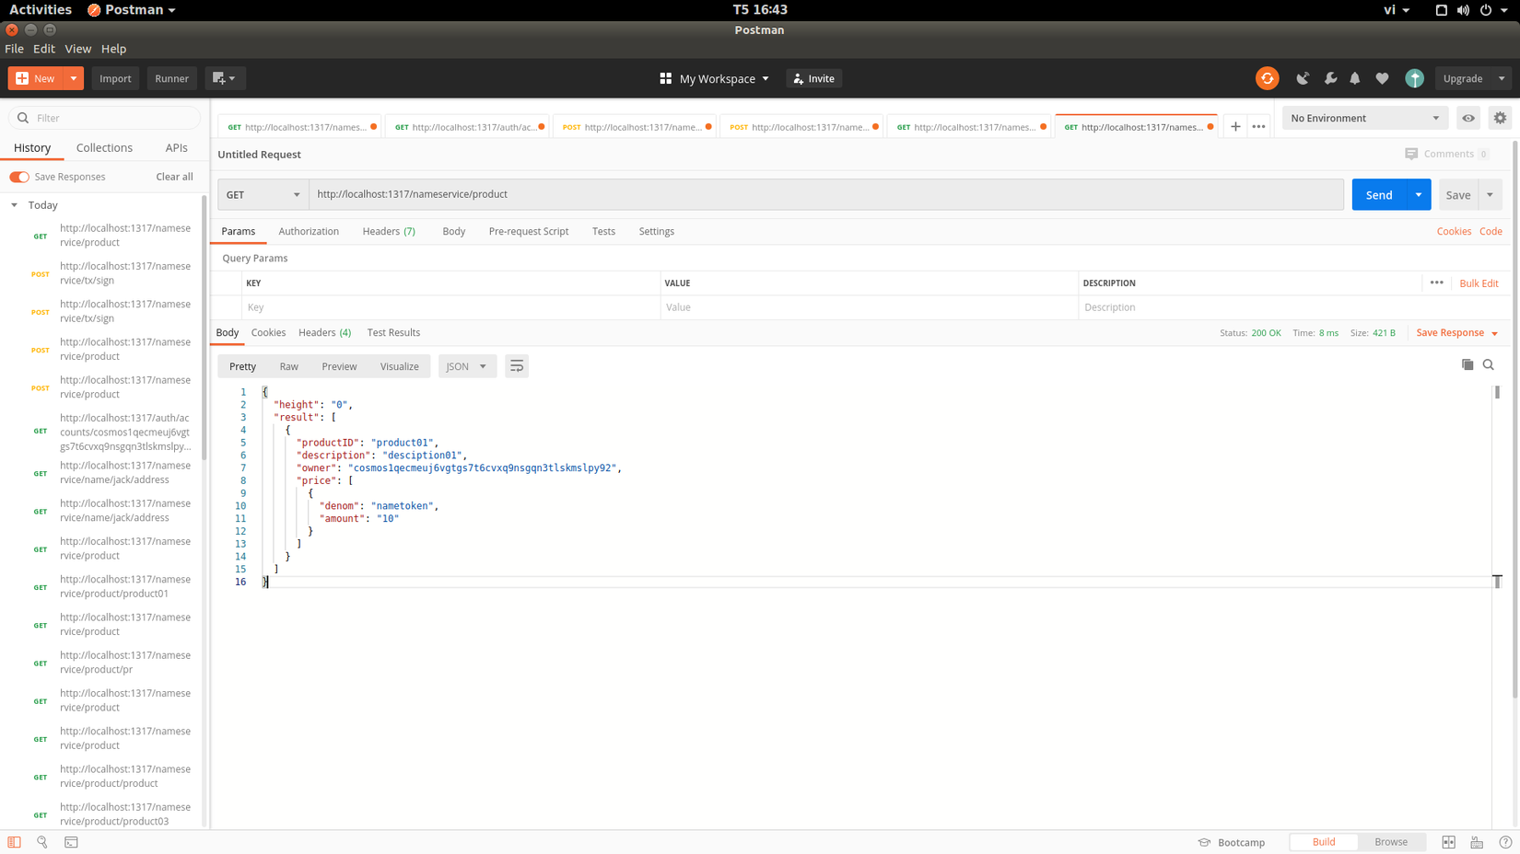Switch to Browse mode
Image resolution: width=1520 pixels, height=854 pixels.
click(1391, 842)
